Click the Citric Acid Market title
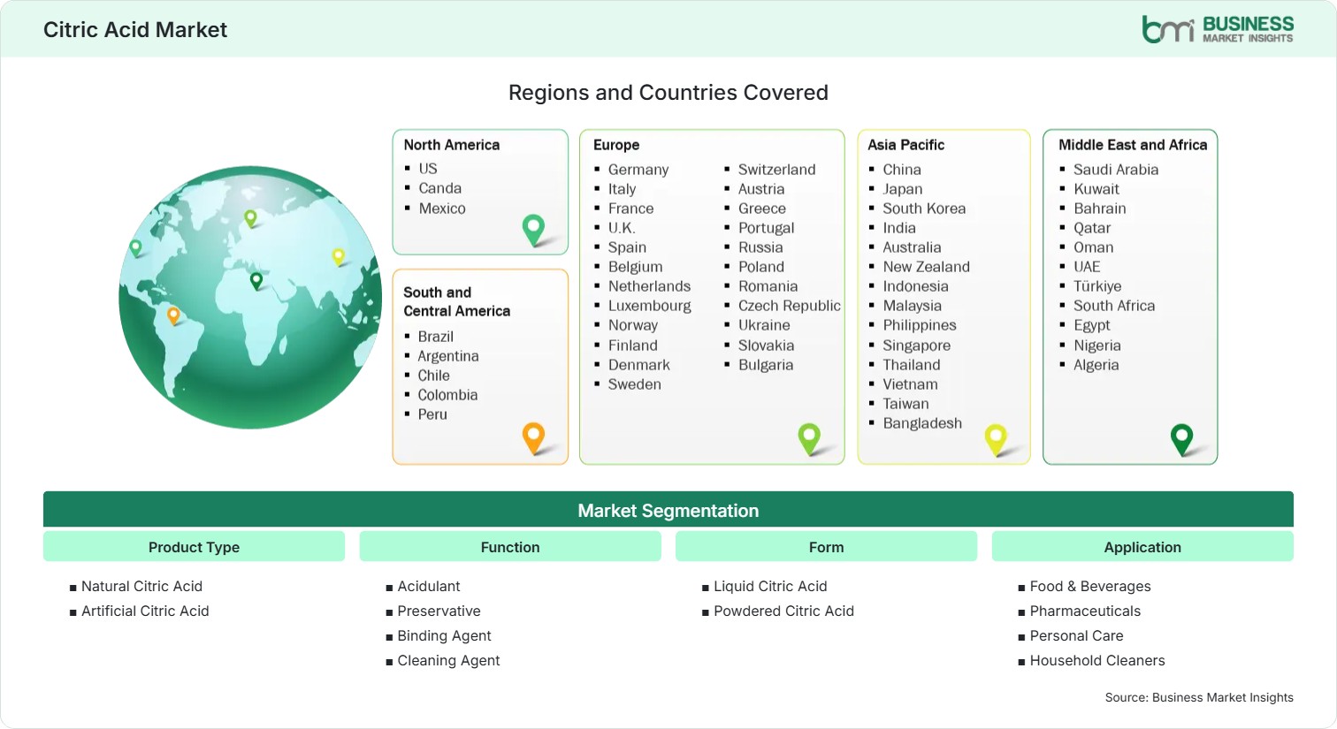The image size is (1337, 729). 135,30
